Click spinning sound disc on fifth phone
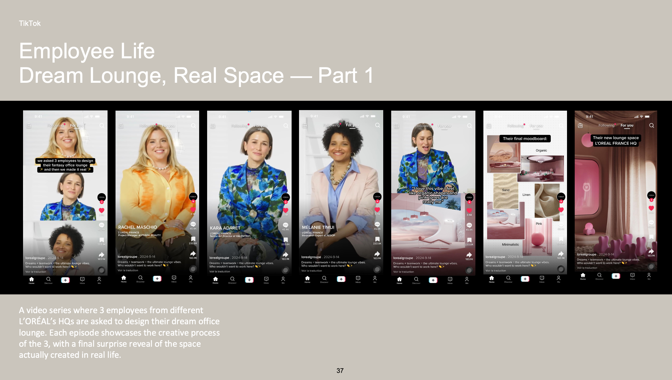This screenshot has width=672, height=380. tap(469, 270)
